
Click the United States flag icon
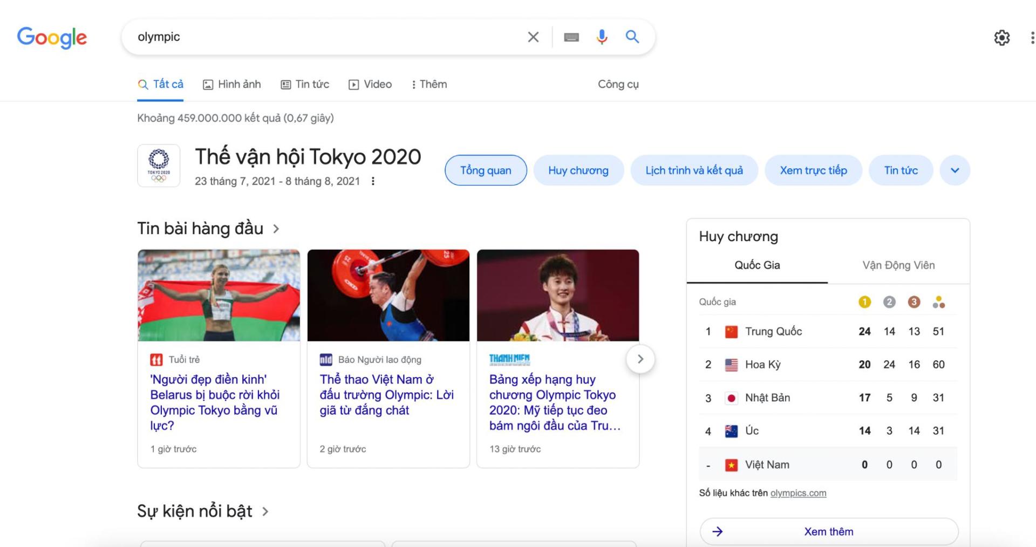[731, 365]
